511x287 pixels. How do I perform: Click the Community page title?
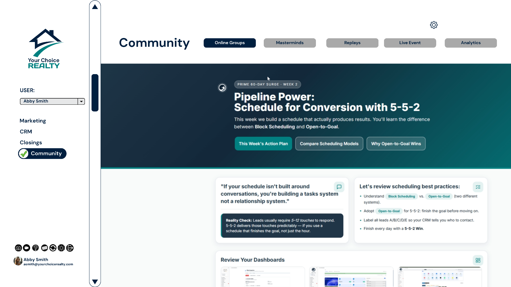pos(154,43)
